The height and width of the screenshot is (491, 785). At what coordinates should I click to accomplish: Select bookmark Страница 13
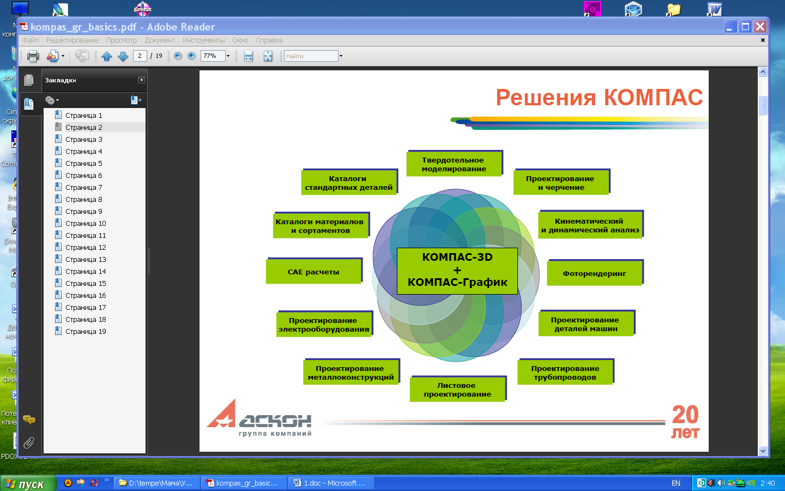pyautogui.click(x=86, y=259)
